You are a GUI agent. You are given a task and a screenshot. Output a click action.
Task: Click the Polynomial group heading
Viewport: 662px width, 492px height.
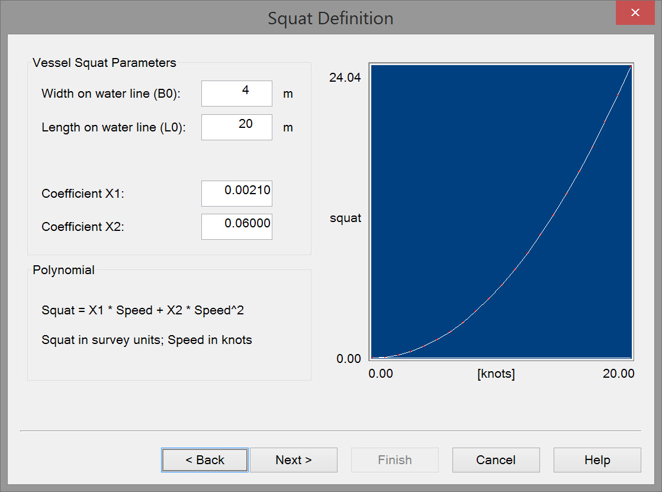(x=63, y=270)
